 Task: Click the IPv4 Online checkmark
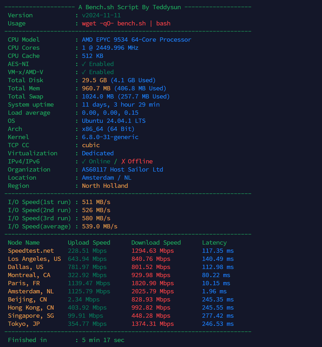point(84,161)
